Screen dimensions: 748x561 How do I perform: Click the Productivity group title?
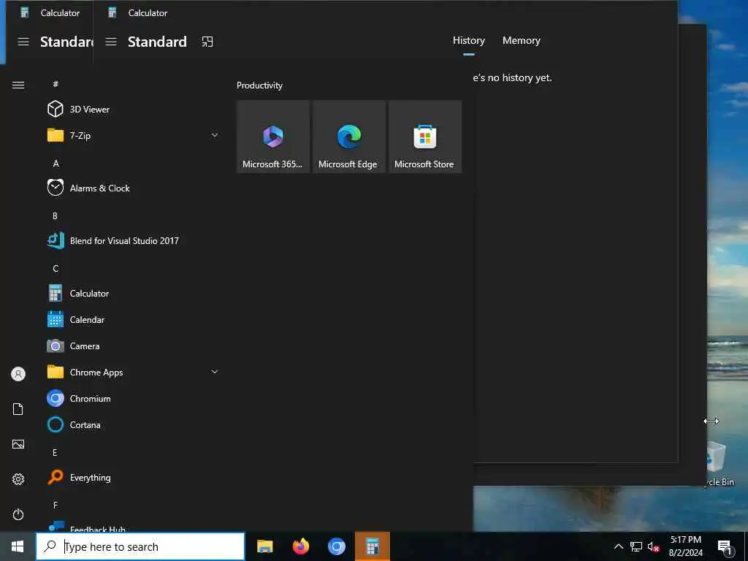[259, 85]
